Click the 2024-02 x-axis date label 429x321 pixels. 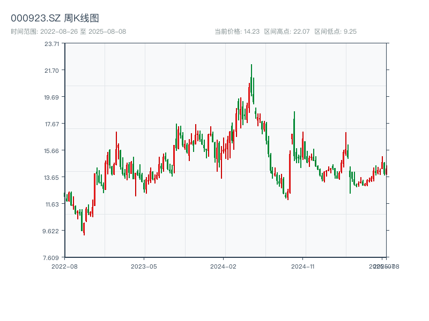(224, 266)
